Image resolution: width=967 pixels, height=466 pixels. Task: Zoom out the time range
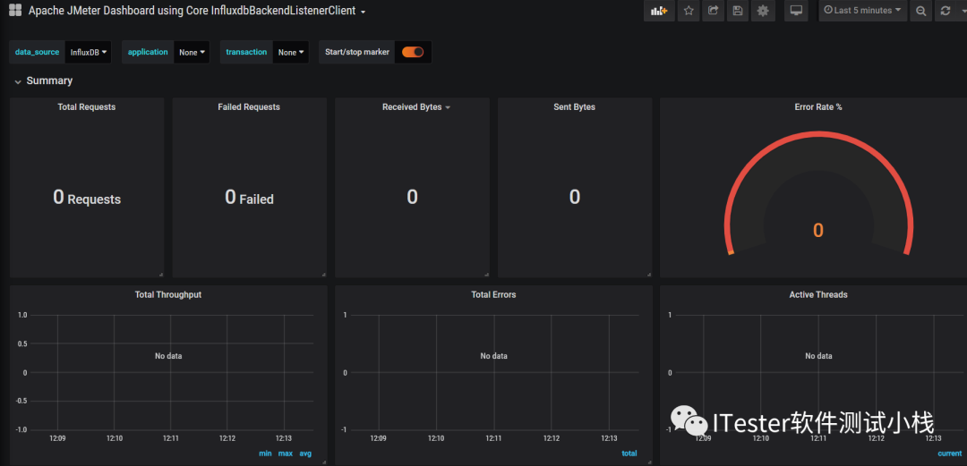(x=920, y=11)
